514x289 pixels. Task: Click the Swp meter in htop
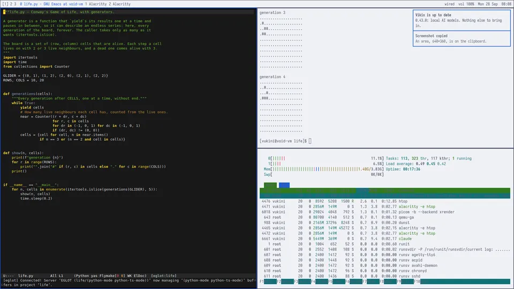(x=323, y=174)
